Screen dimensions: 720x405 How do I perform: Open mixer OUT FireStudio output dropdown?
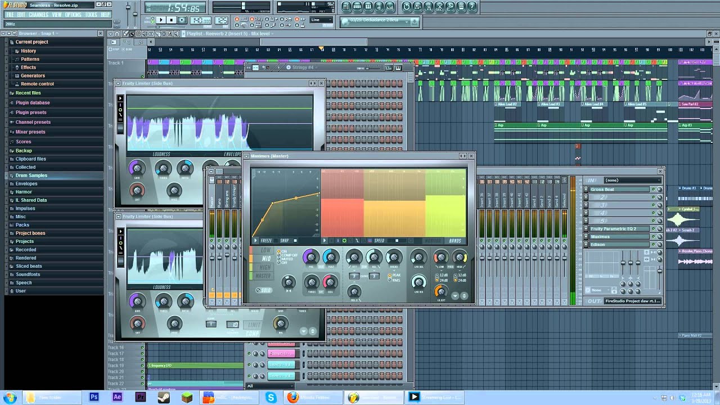633,301
